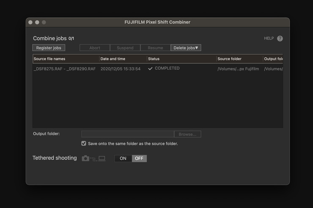Open the help question mark icon
313x208 pixels.
click(280, 39)
